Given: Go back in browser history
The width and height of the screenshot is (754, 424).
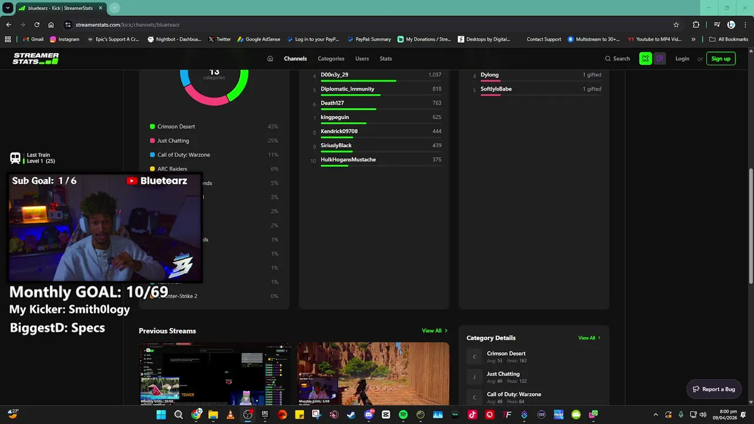Looking at the screenshot, I should 8,25.
